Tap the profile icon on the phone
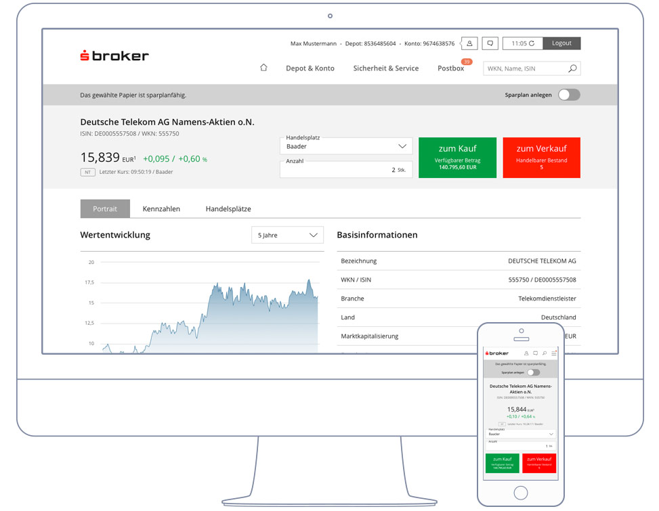Viewport: 659px width, 511px height. (x=526, y=353)
